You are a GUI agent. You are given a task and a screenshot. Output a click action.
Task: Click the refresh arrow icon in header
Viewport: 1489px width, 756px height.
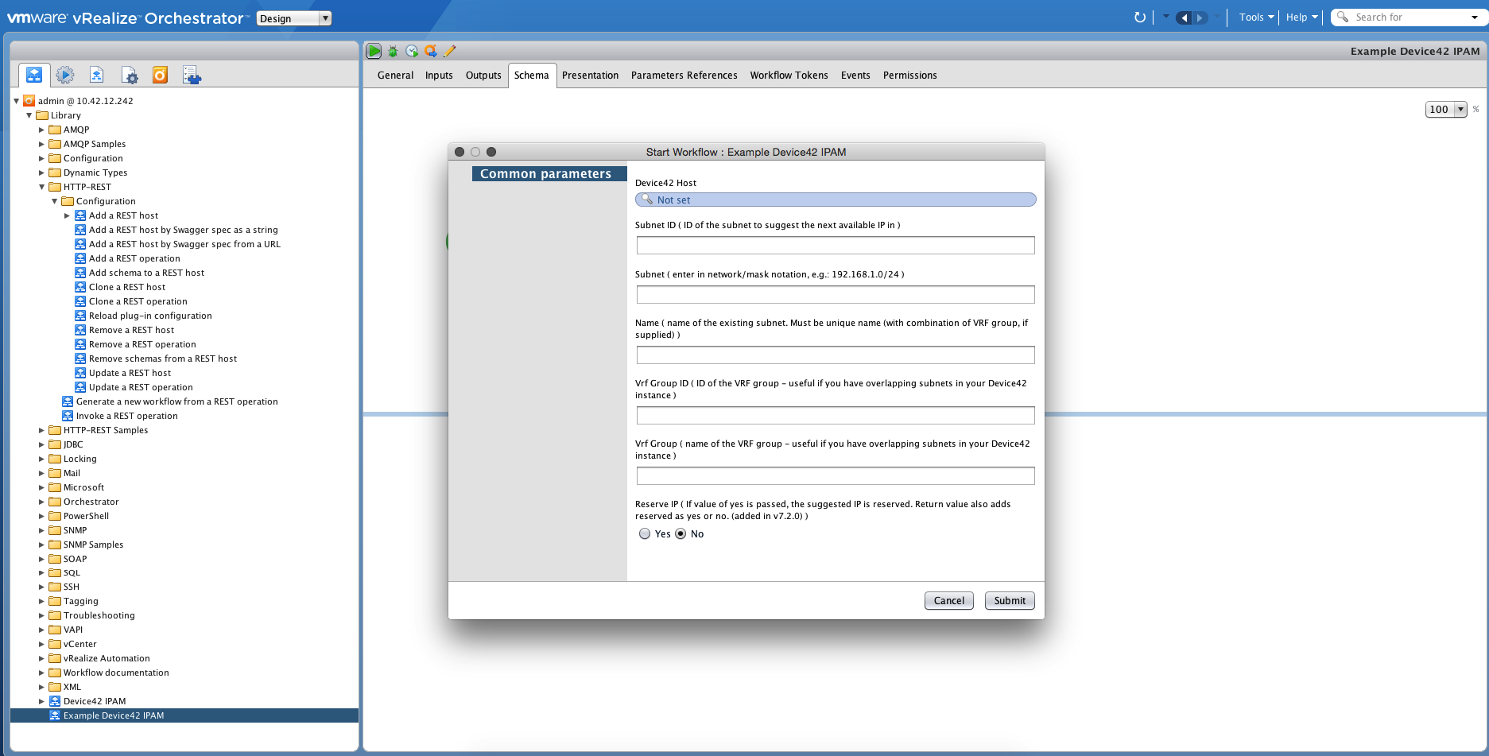click(1140, 17)
